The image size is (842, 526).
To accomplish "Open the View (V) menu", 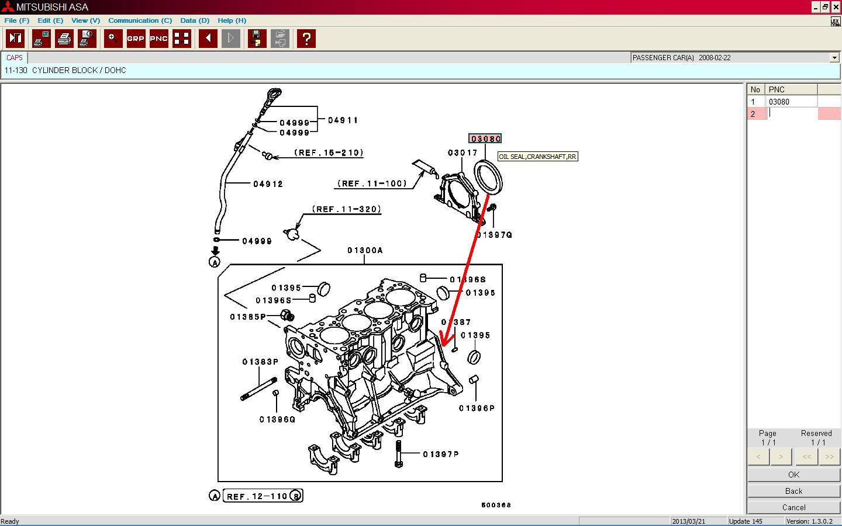I will coord(85,20).
